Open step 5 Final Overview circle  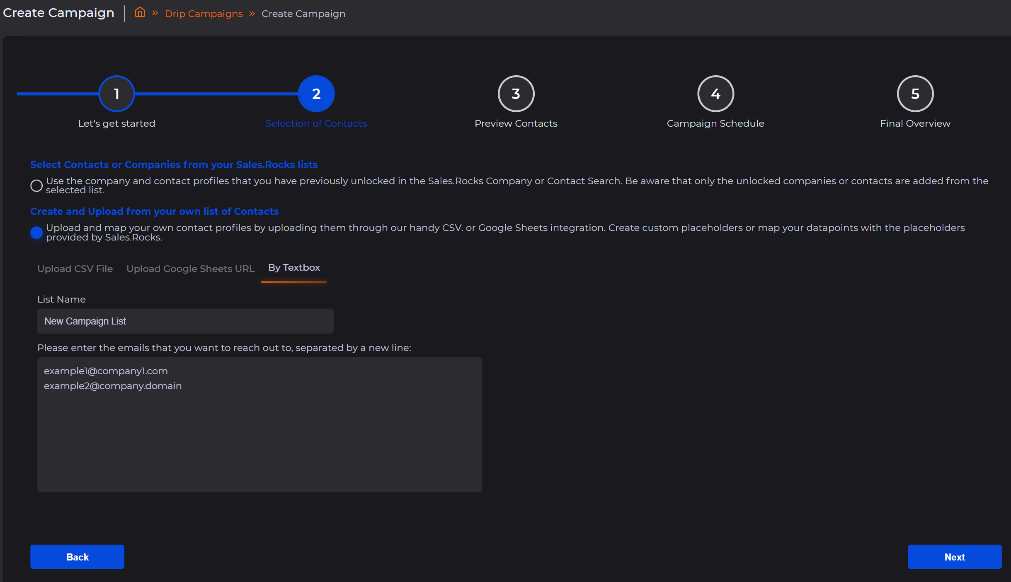pyautogui.click(x=915, y=94)
